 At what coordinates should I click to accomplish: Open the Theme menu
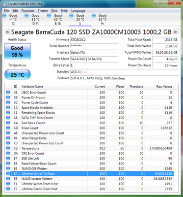coord(43,11)
